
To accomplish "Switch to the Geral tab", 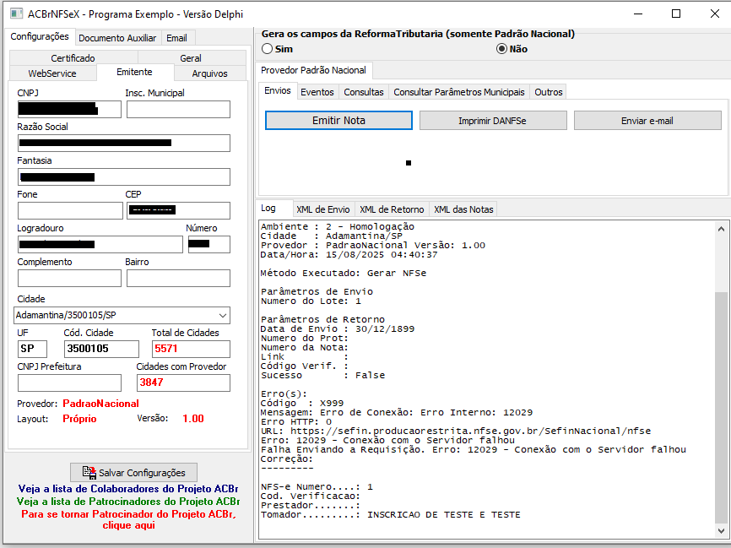I will pyautogui.click(x=191, y=58).
